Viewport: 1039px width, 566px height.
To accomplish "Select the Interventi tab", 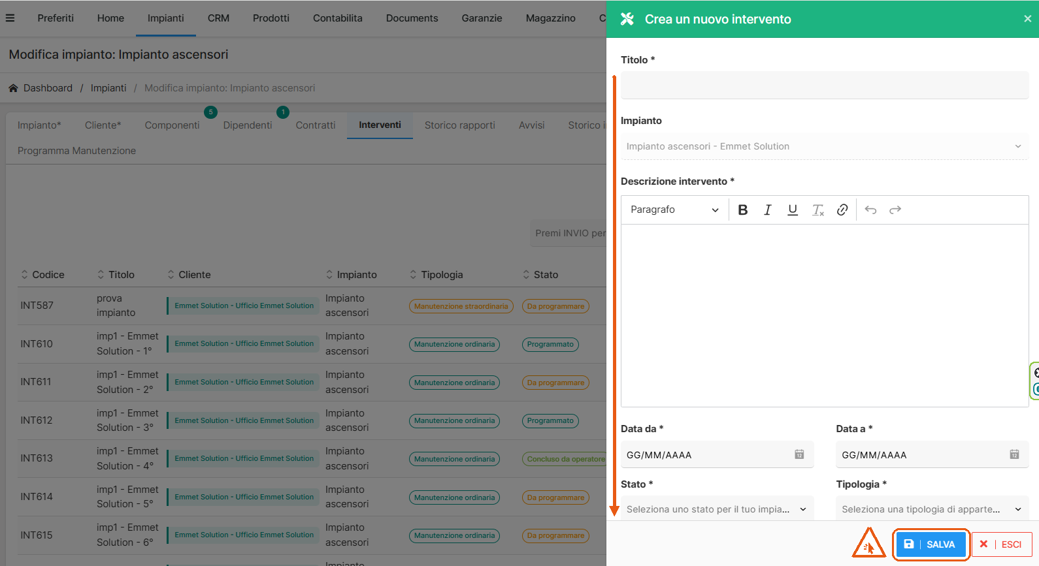I will [x=380, y=125].
